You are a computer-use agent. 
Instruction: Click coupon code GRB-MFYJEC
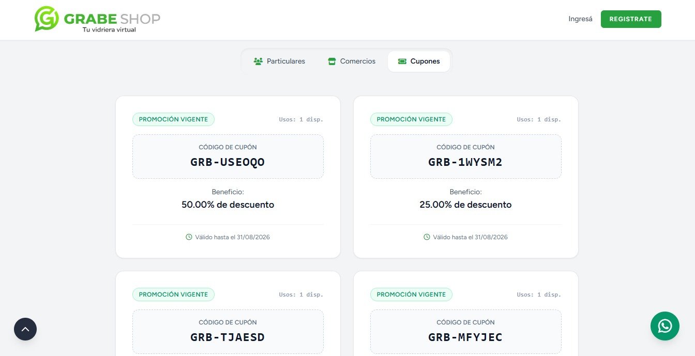pos(465,337)
